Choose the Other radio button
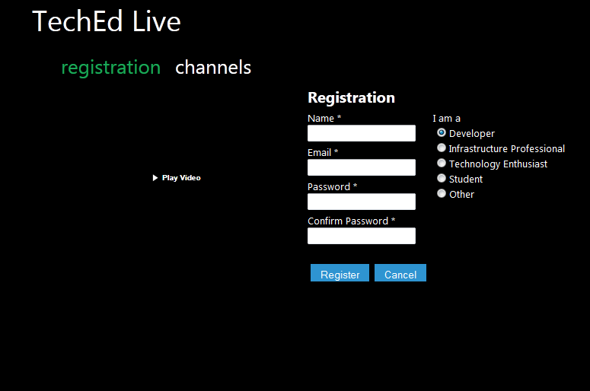The image size is (590, 391). (442, 194)
